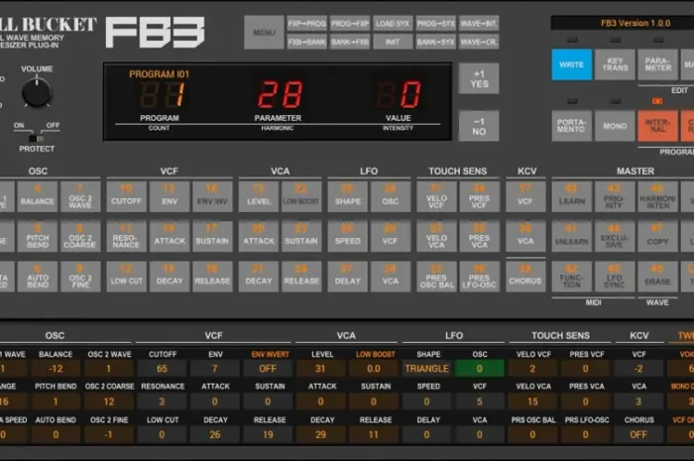Screen dimensions: 694x461
Task: Select the VELO VCF parameter button
Action: pyautogui.click(x=436, y=196)
